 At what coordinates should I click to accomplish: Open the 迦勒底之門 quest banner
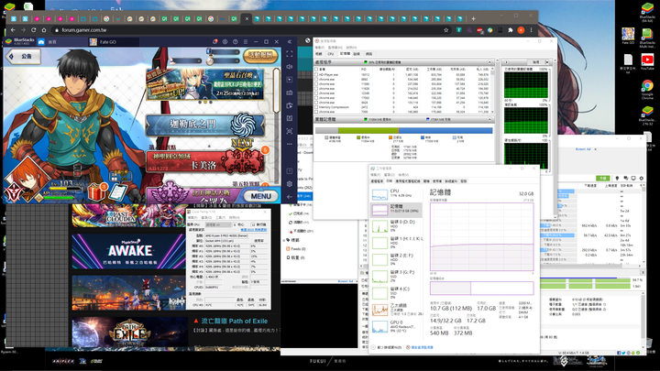205,125
